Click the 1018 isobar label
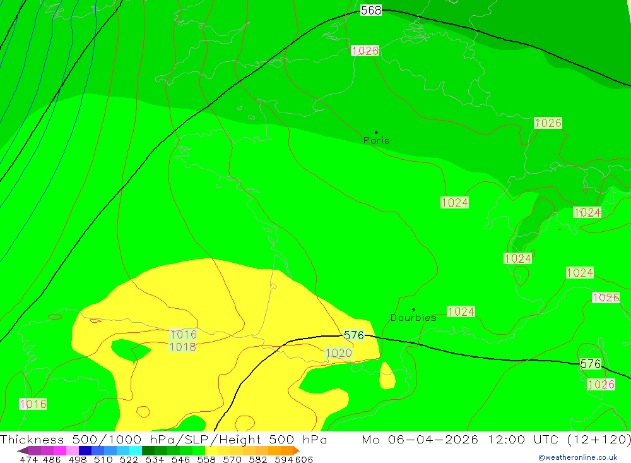Screen dimensions: 631x463 [x=183, y=347]
